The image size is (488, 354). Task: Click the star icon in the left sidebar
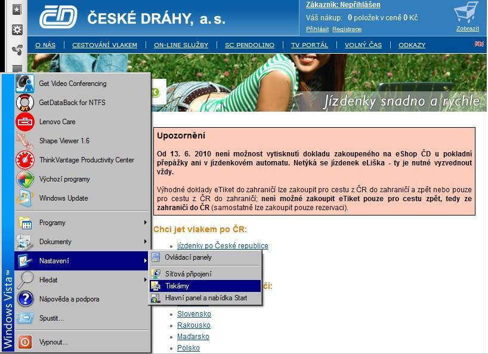17,10
